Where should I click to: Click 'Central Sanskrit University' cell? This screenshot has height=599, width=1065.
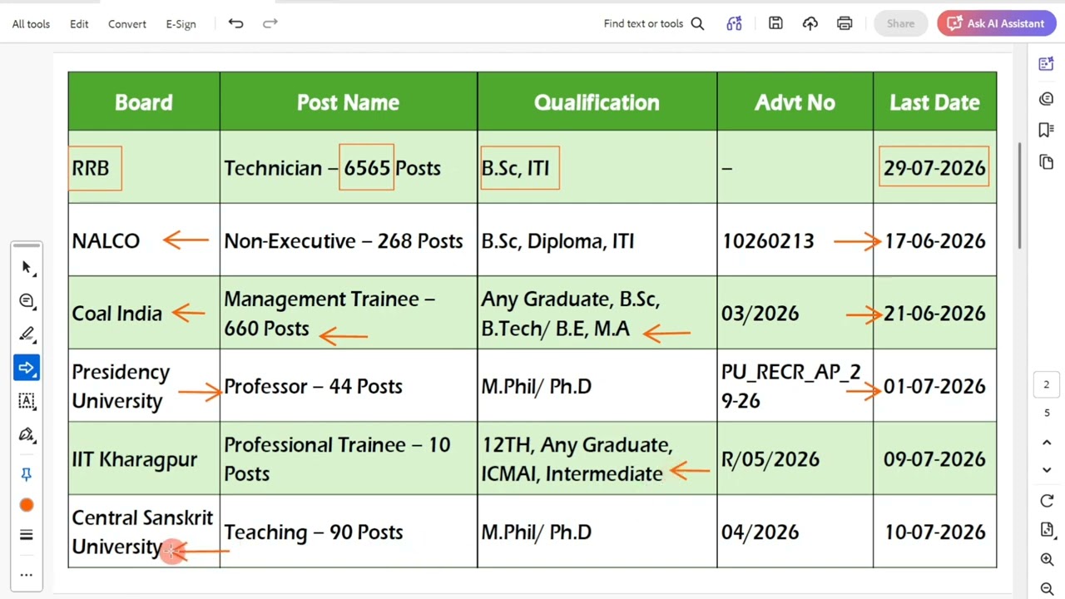point(144,532)
